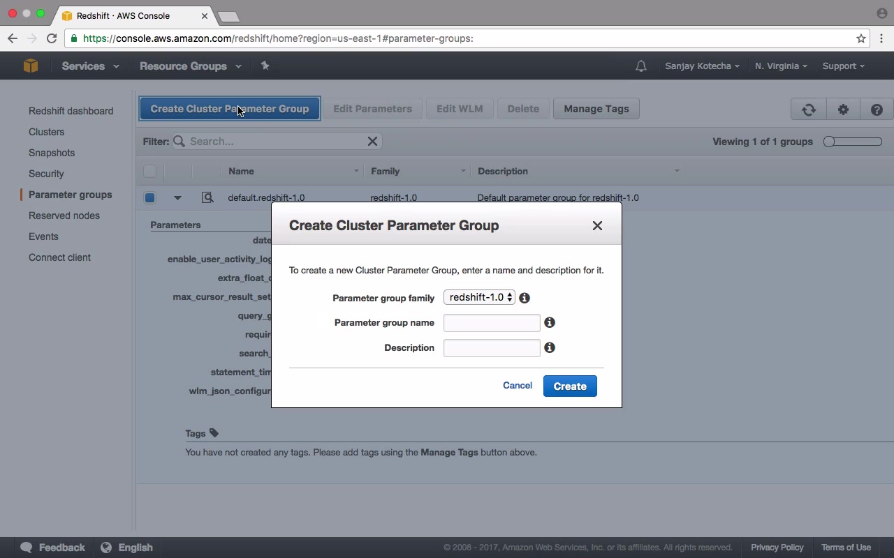Screen dimensions: 894x558
Task: Open Snapshots in the sidebar
Action: (52, 153)
